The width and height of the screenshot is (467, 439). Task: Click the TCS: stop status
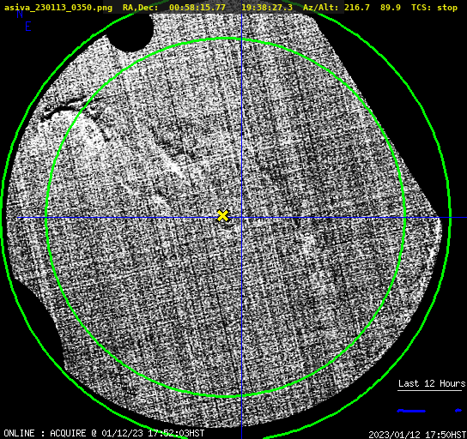pyautogui.click(x=434, y=8)
